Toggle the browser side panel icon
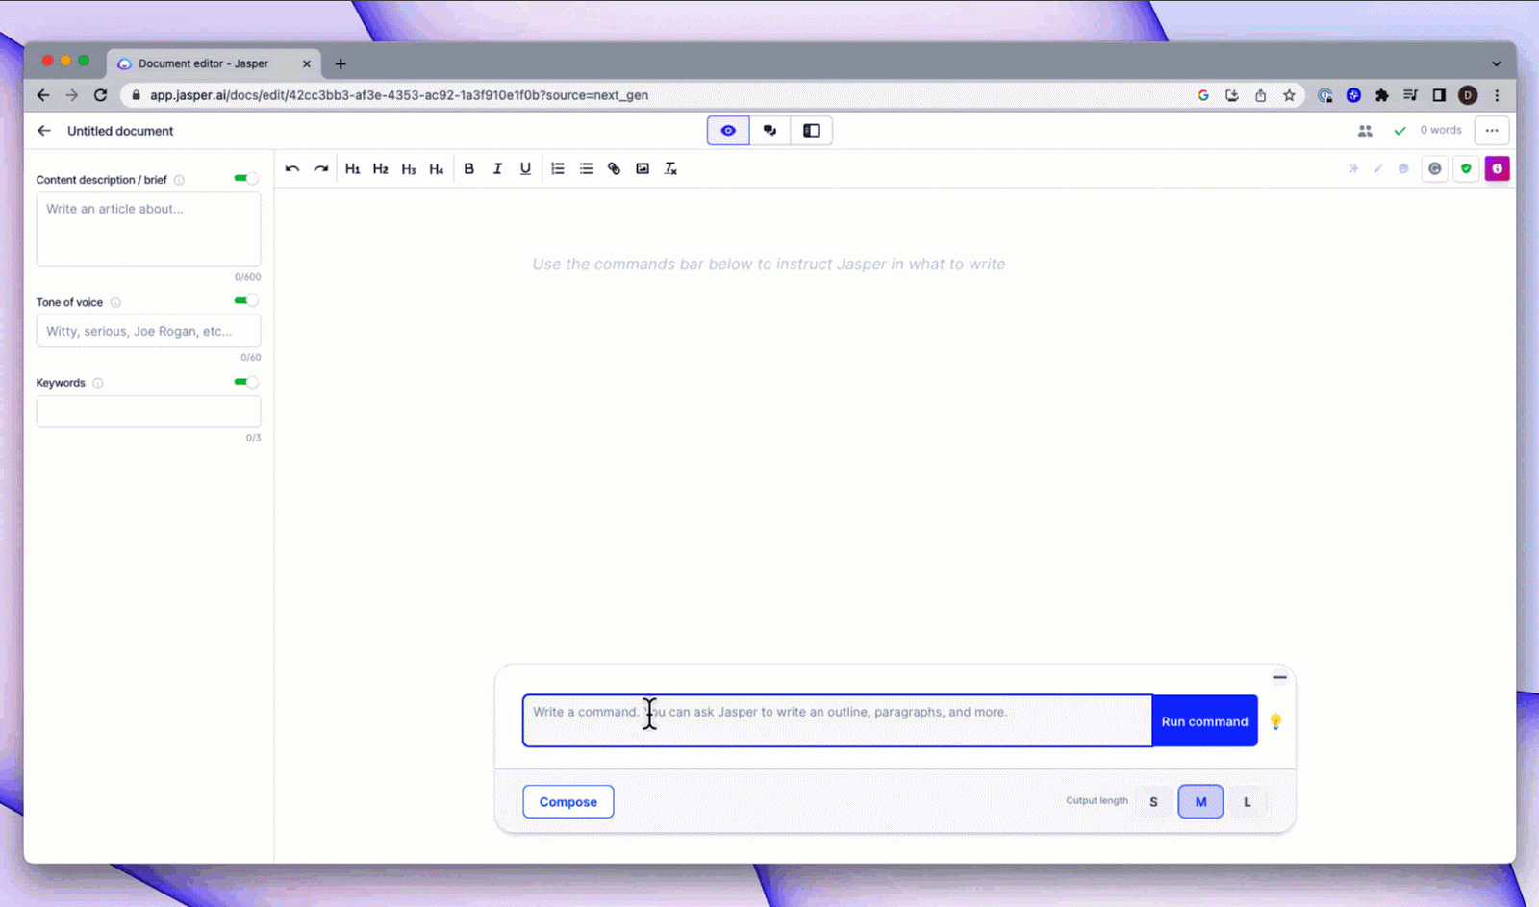 tap(1439, 95)
